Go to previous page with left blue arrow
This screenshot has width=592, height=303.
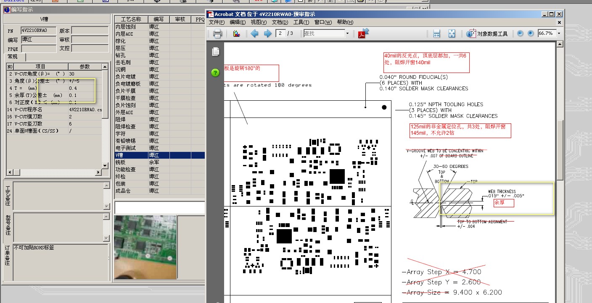pos(254,34)
